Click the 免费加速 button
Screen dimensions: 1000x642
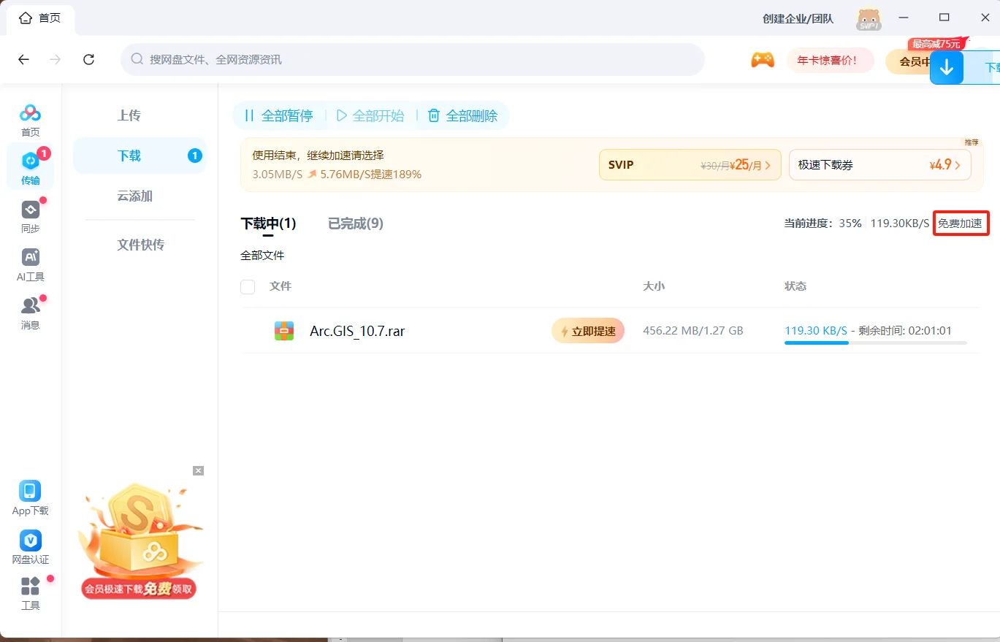click(x=961, y=223)
